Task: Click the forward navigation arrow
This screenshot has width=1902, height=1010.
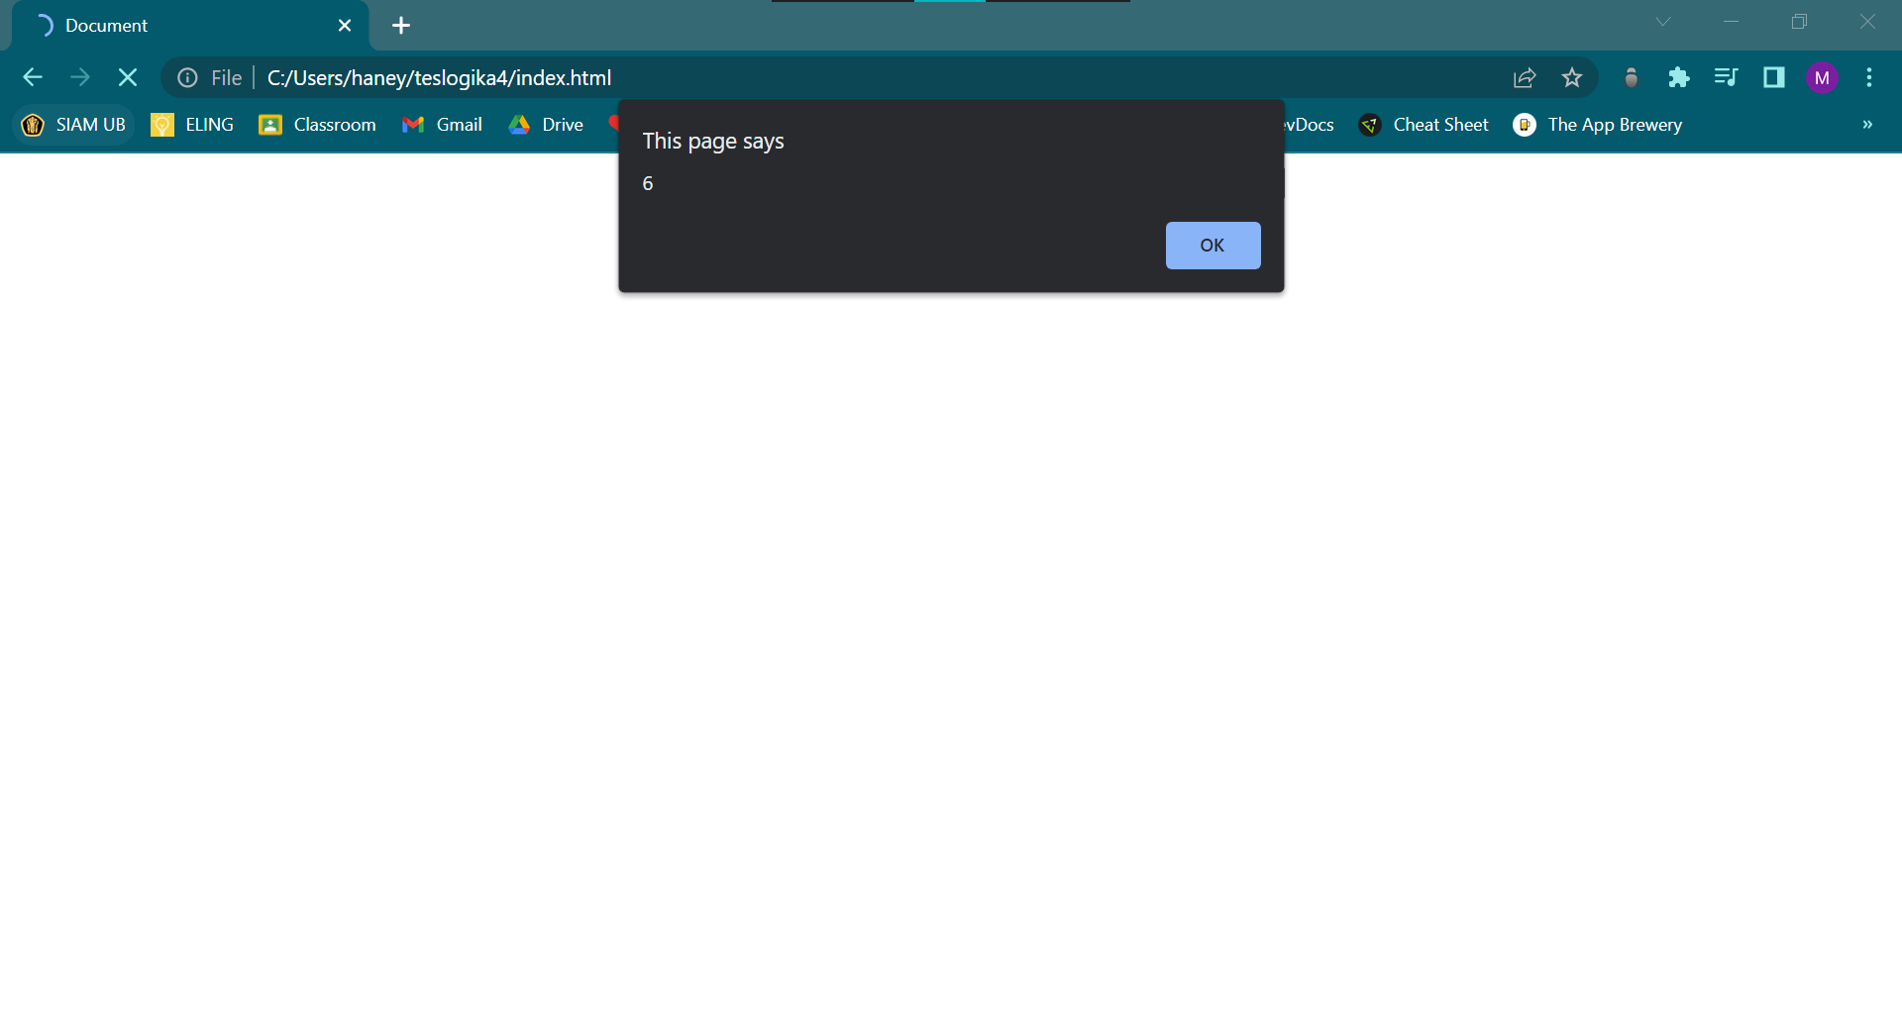Action: [80, 77]
